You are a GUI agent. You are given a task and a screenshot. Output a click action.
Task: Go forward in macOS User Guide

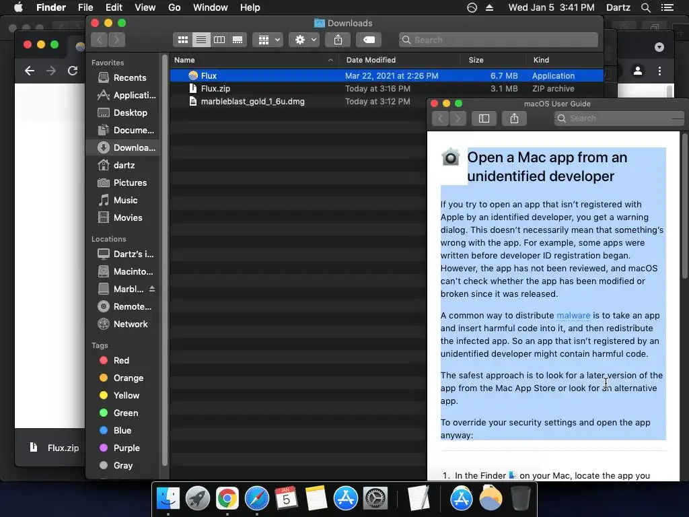(x=458, y=118)
